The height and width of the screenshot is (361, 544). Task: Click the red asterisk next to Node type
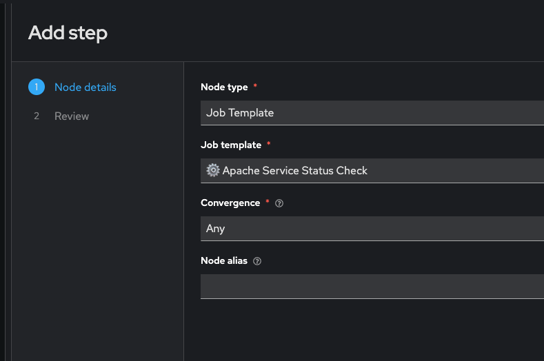pyautogui.click(x=255, y=87)
